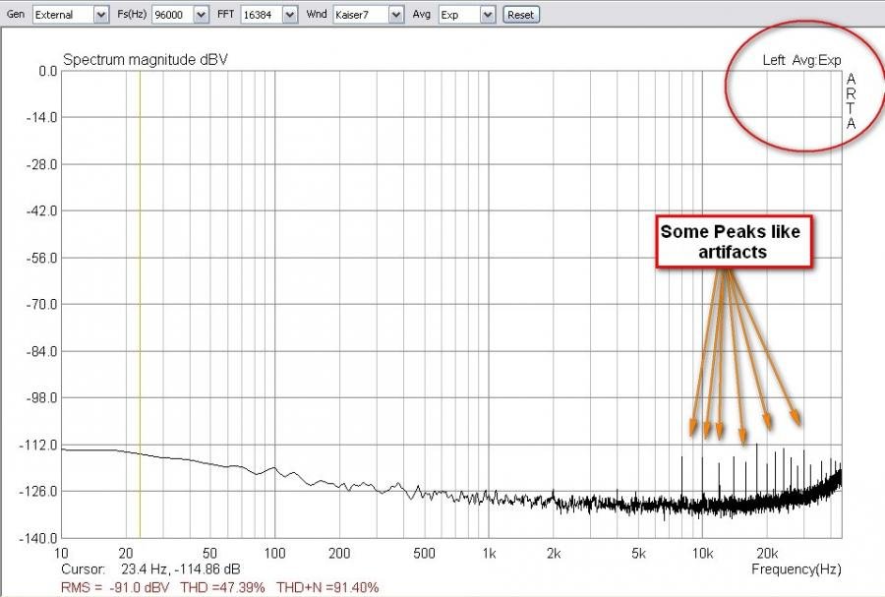Click the 'Spectrum magnitude dBV' plot title
The image size is (885, 597).
(x=146, y=60)
